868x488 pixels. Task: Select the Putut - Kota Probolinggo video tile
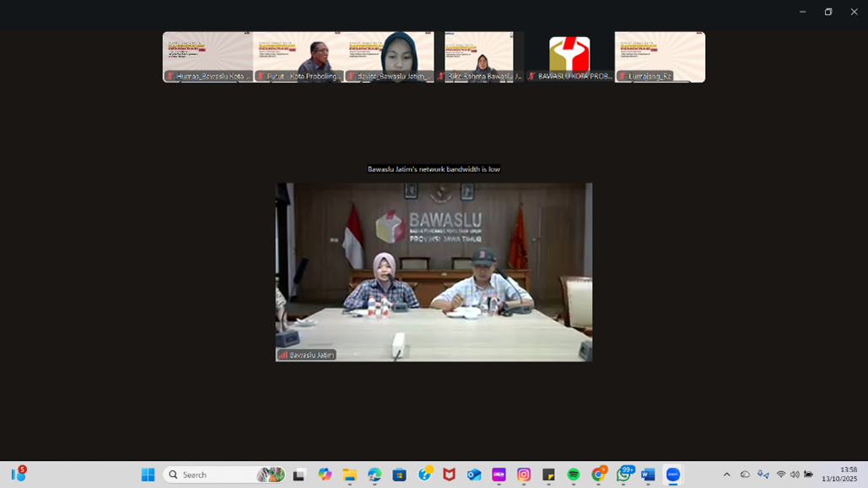pyautogui.click(x=299, y=57)
